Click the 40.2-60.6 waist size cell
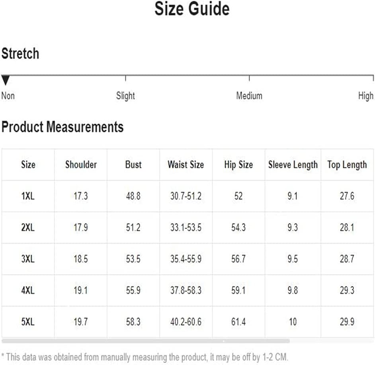The height and width of the screenshot is (365, 375). coord(186,322)
